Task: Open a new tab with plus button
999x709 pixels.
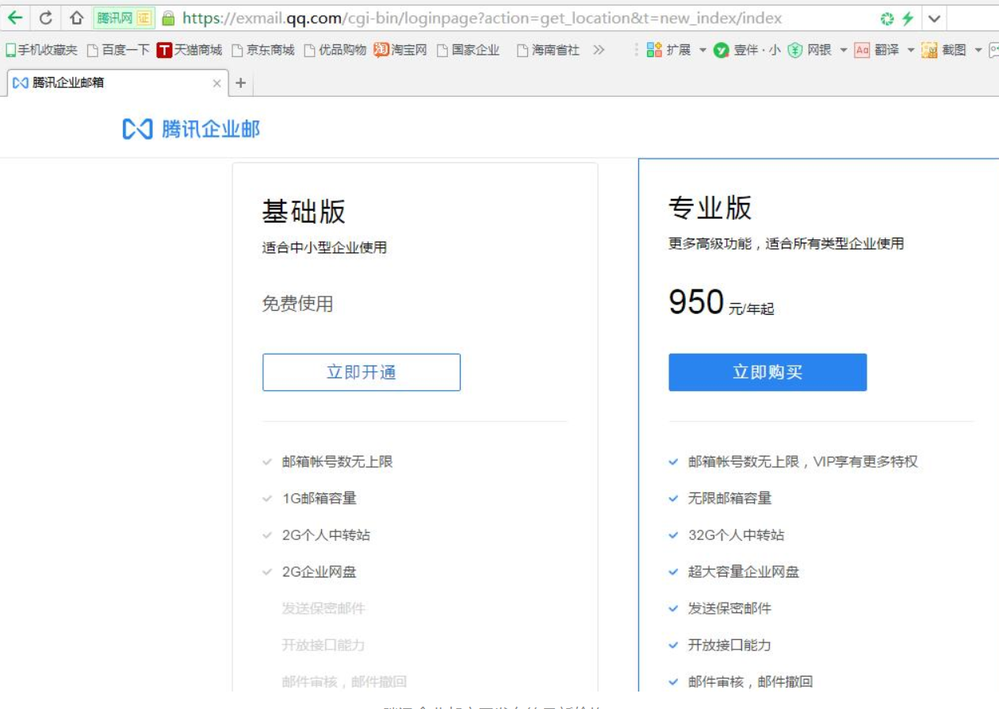Action: point(241,82)
